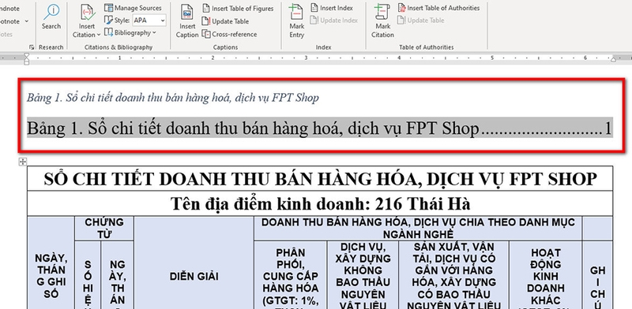Click the table title SỔ CHI TIẾT DOANH THU
Image resolution: width=632 pixels, height=309 pixels.
[x=320, y=179]
